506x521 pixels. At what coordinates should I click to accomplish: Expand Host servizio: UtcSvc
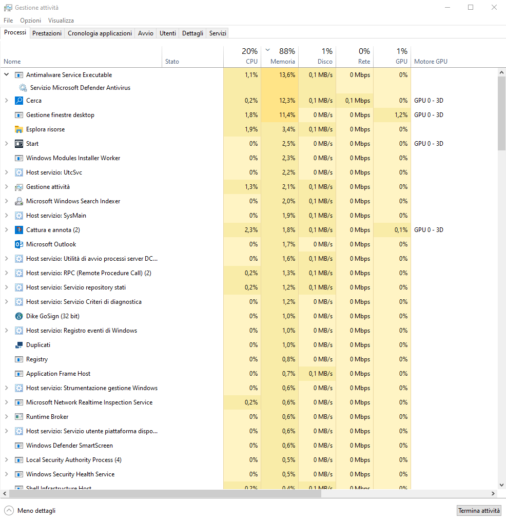[x=6, y=172]
